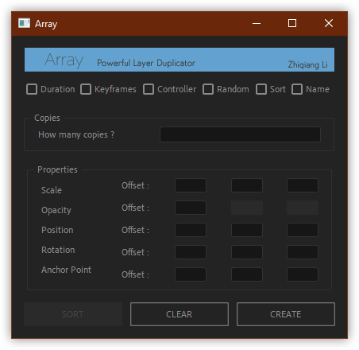Enable the Duration checkbox

tap(32, 89)
